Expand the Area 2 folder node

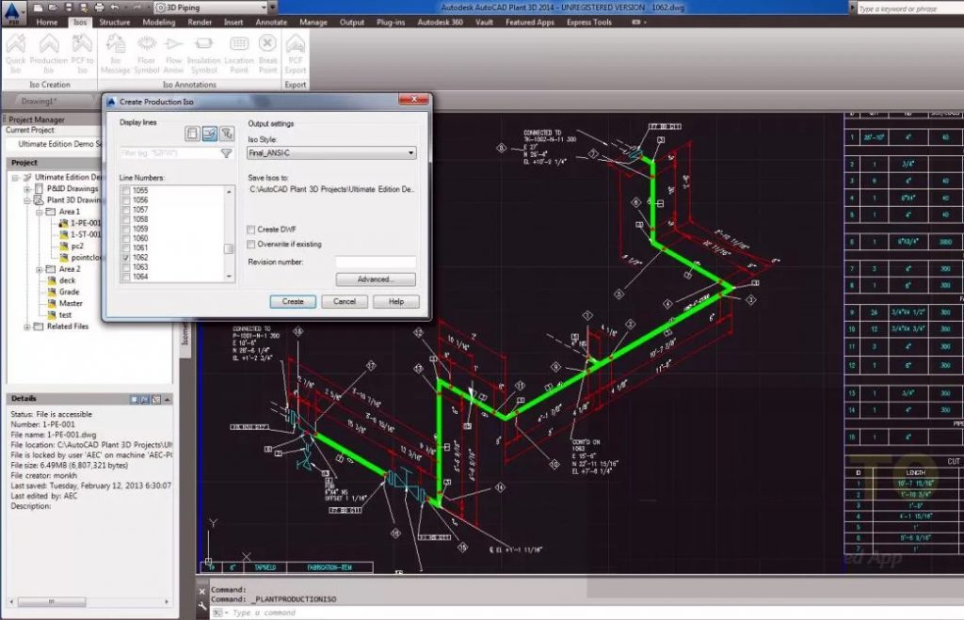point(40,269)
